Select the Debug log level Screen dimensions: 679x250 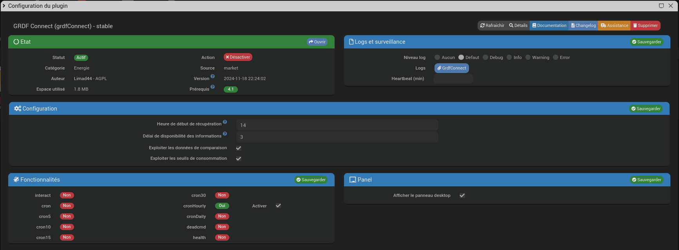[485, 57]
